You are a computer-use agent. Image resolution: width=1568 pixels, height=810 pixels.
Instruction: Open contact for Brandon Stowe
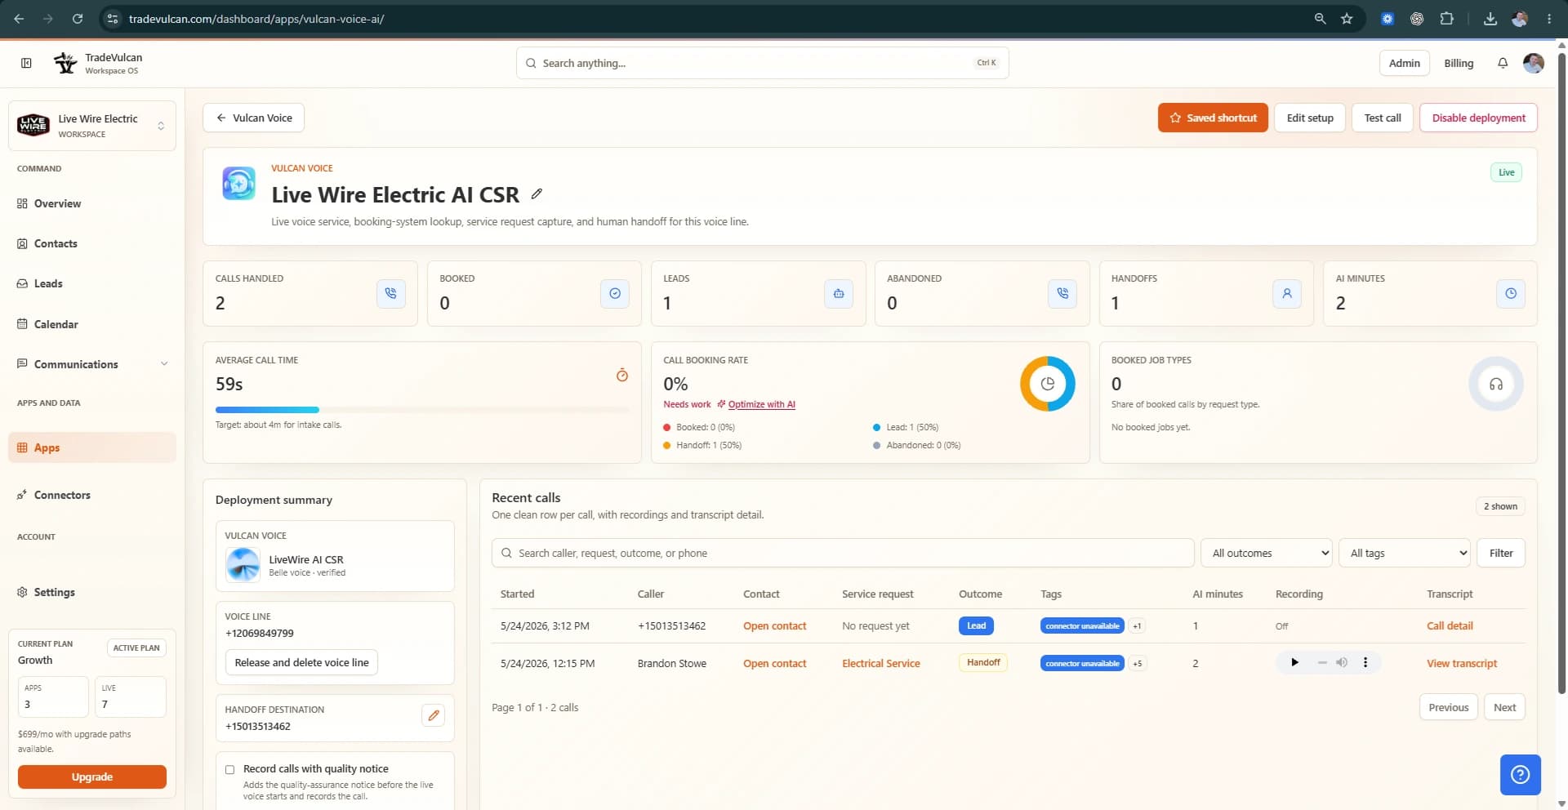pyautogui.click(x=774, y=663)
